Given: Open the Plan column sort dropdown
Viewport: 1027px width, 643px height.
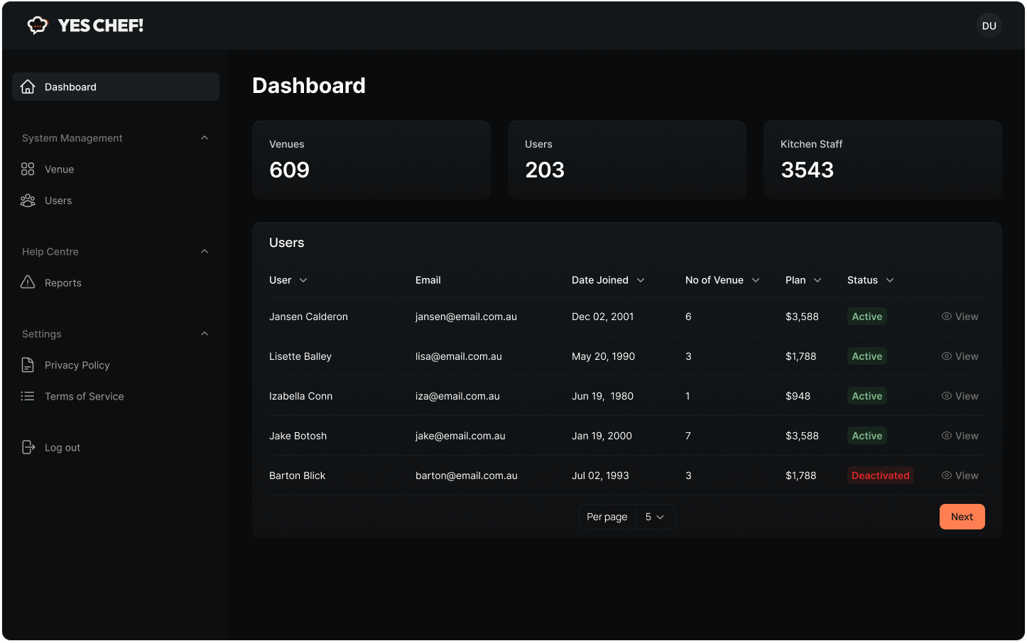Looking at the screenshot, I should click(x=817, y=280).
